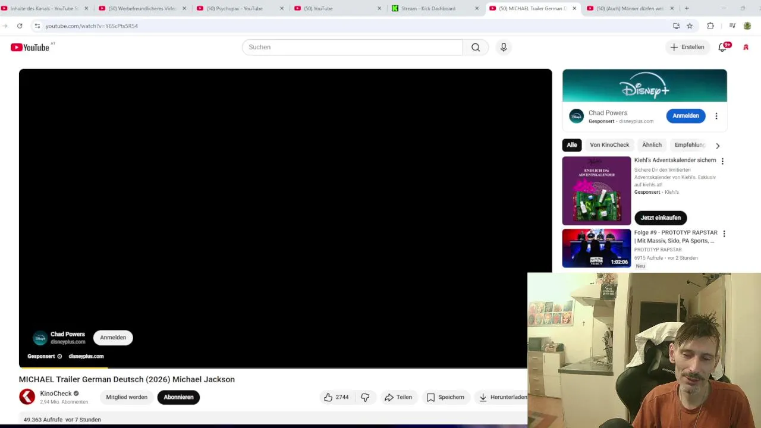761x428 pixels.
Task: Click the 49.363 Aufrufe description text
Action: coord(62,420)
